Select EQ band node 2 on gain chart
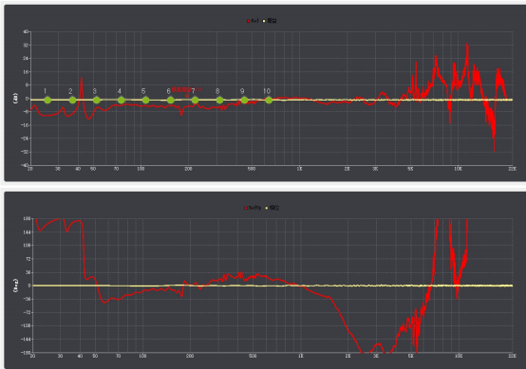 [72, 100]
